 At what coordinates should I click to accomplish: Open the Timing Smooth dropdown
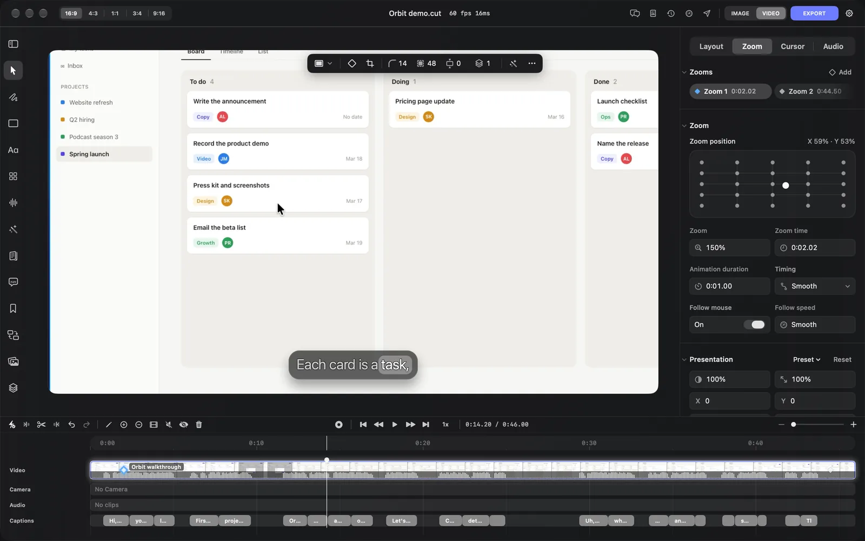pos(815,286)
